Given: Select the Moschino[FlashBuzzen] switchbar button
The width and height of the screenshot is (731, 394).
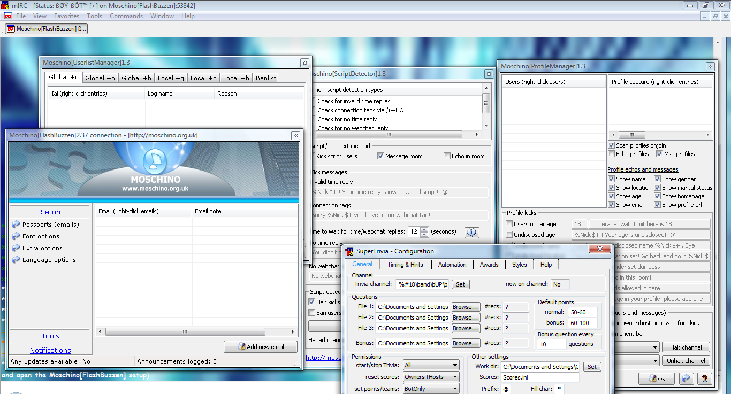Looking at the screenshot, I should 46,29.
